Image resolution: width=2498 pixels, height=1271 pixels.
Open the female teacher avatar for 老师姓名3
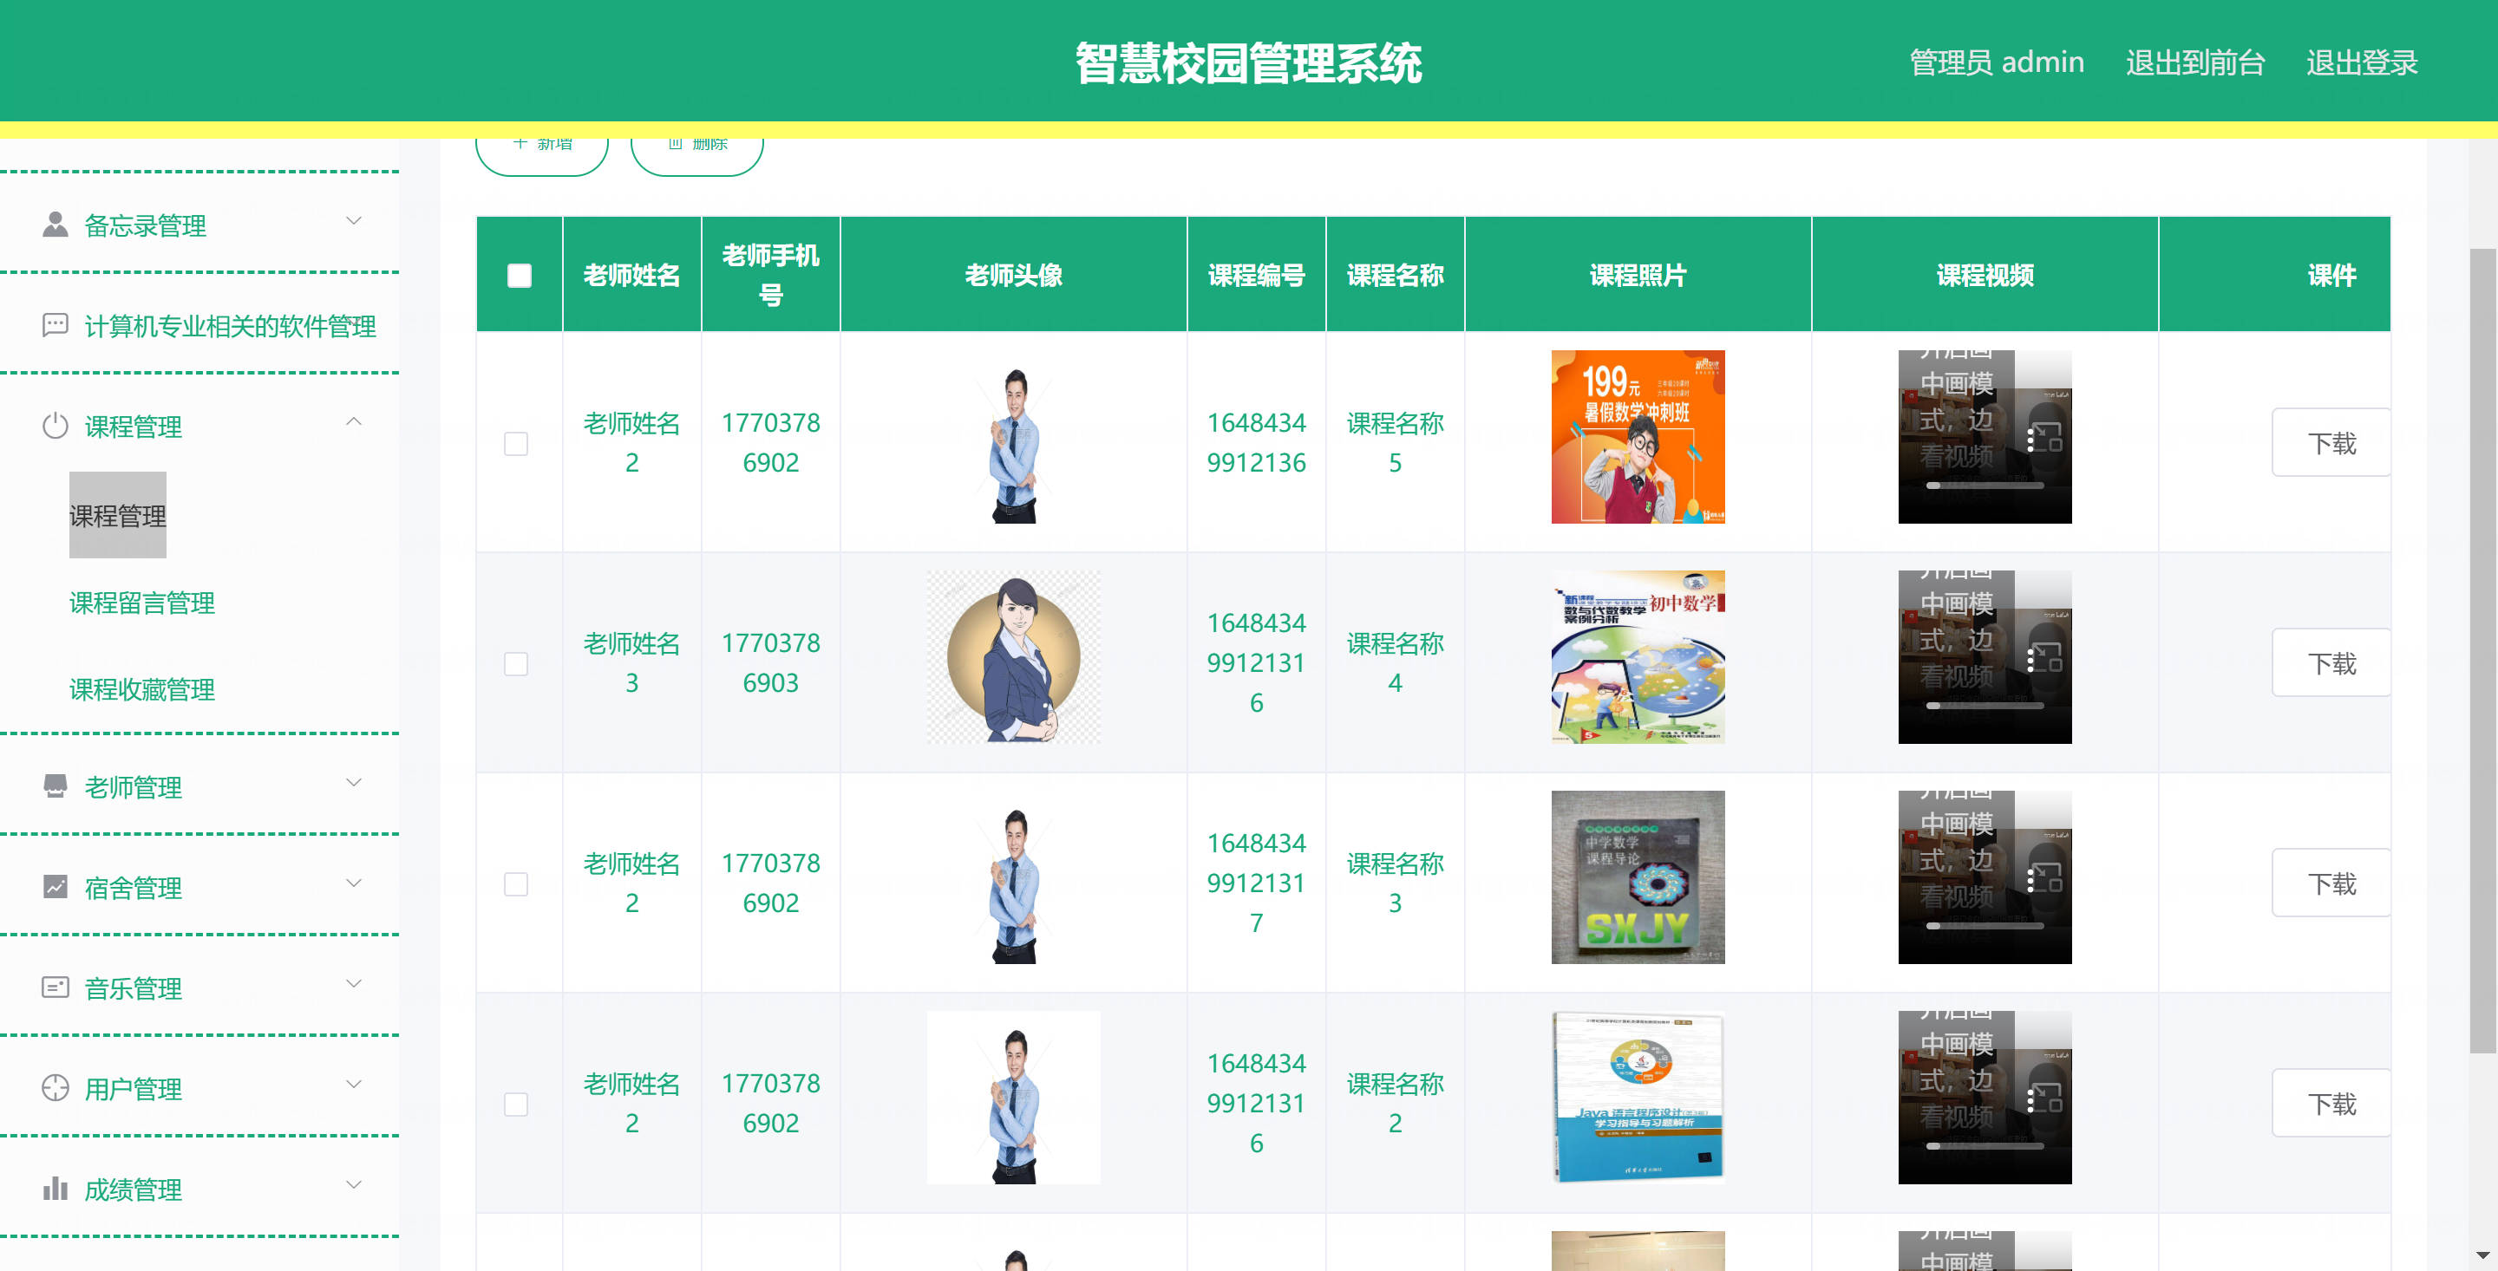click(1013, 656)
